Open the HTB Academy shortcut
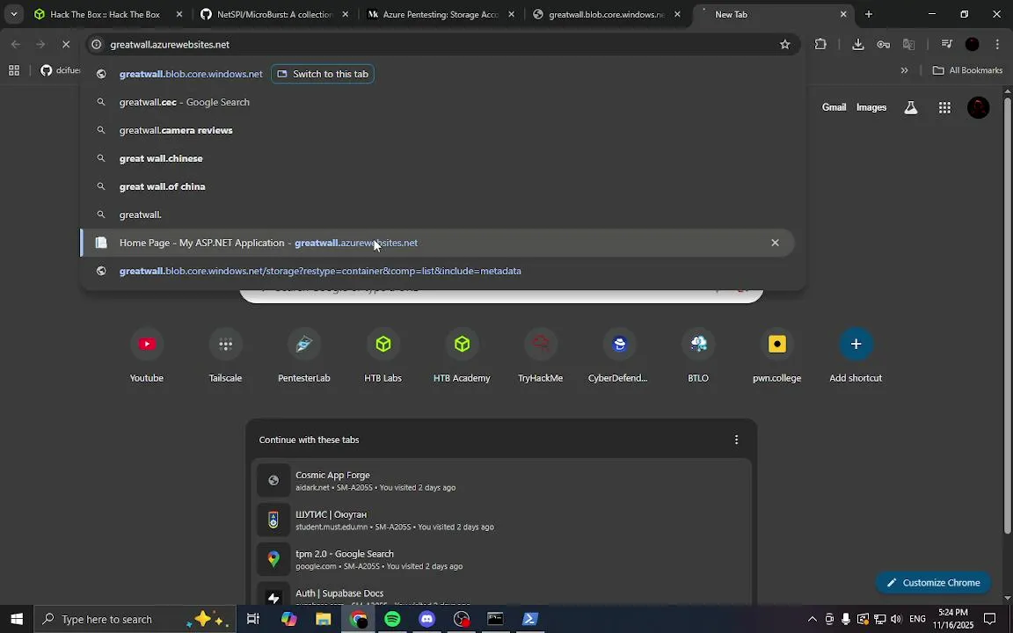This screenshot has width=1013, height=633. 462,355
